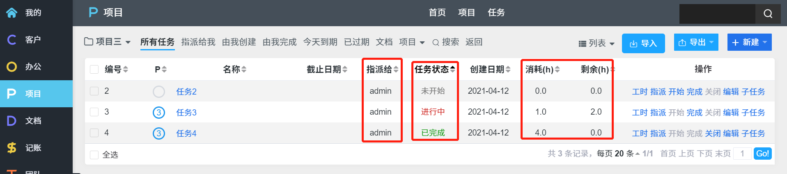
Task: Tick the checkbox for task row 4
Action: coord(94,133)
